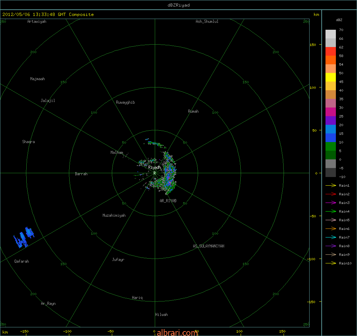
Task: Click the AR_RIYAD label
Action: [x=168, y=201]
